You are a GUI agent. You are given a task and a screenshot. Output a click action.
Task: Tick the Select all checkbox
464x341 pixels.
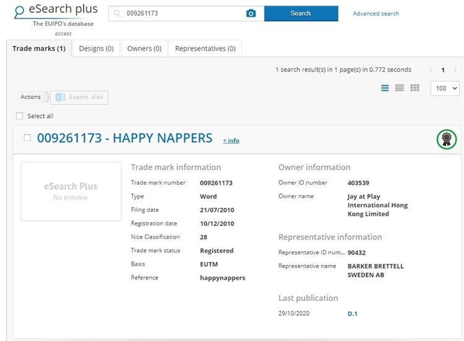click(20, 116)
